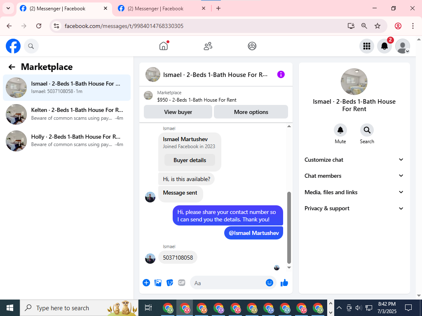Open the GIF picker

182,283
